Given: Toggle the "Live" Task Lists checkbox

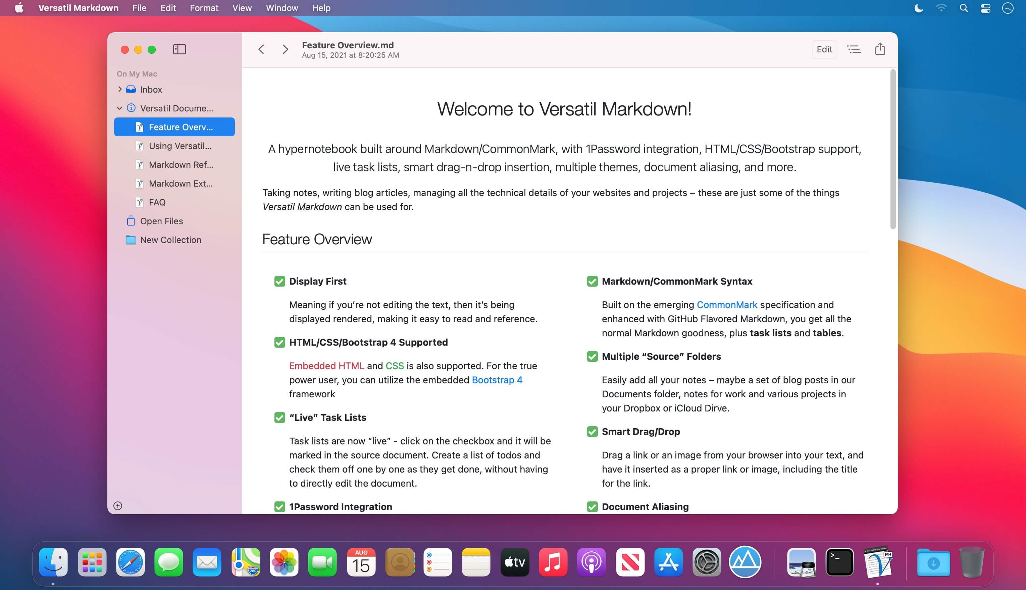Looking at the screenshot, I should click(x=279, y=417).
